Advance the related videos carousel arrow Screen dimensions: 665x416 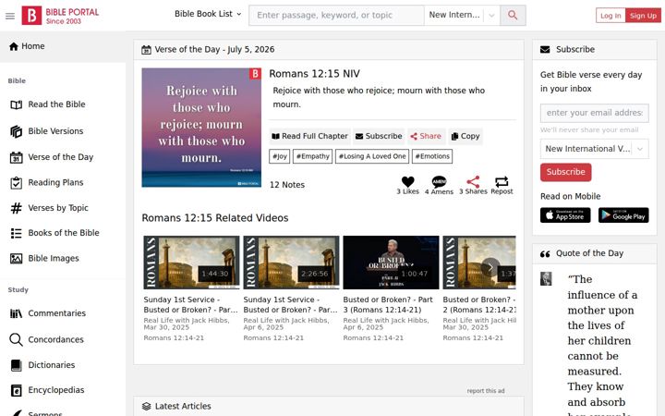490,267
